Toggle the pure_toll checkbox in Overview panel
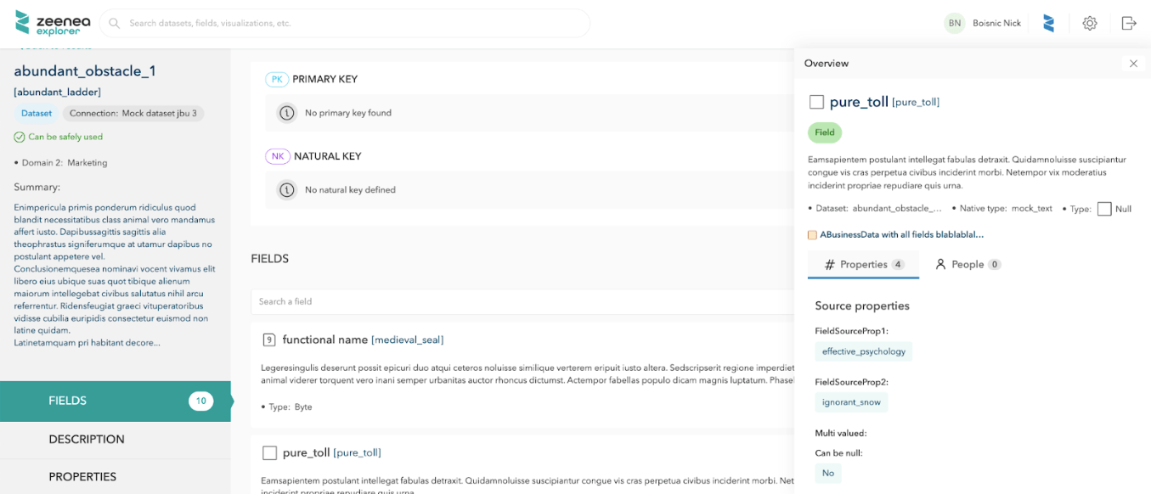The height and width of the screenshot is (494, 1151). click(816, 102)
